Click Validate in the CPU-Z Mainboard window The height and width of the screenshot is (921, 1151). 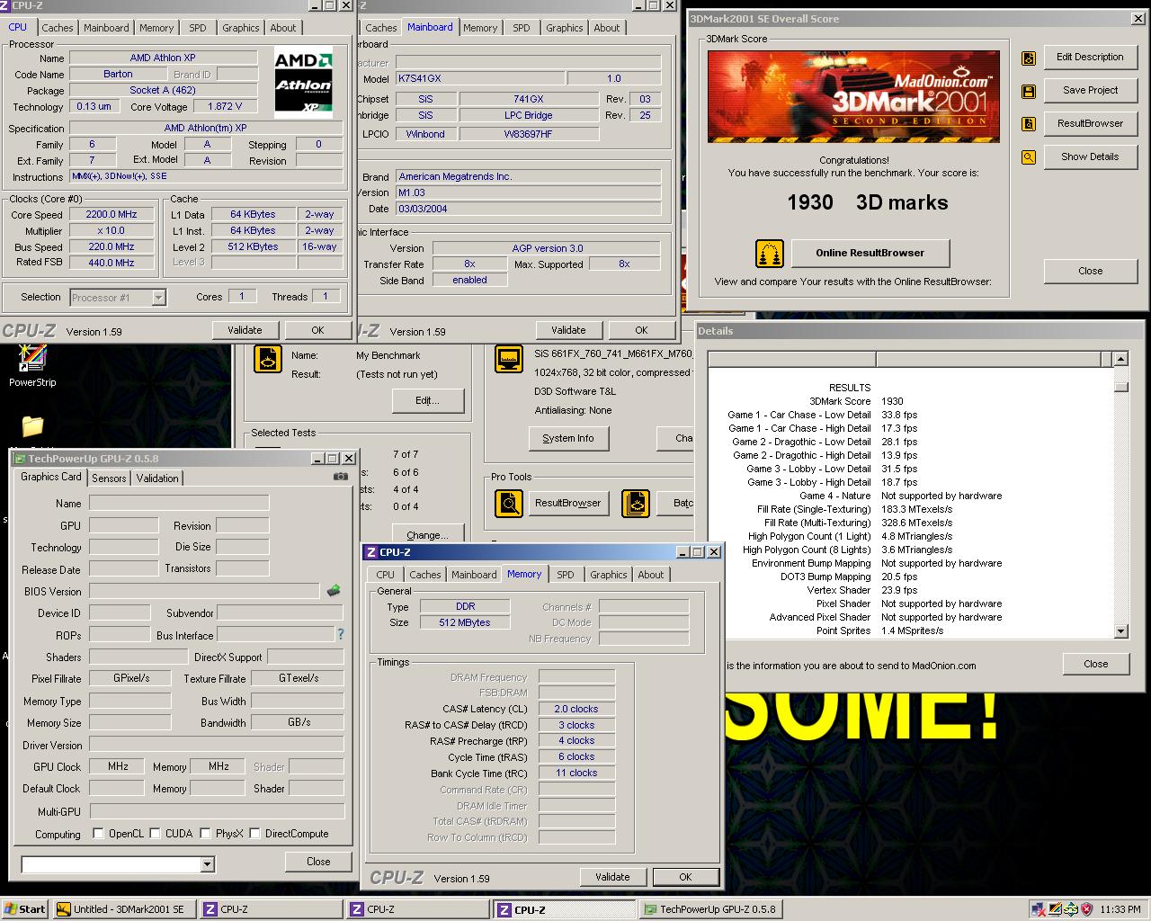[x=568, y=330]
